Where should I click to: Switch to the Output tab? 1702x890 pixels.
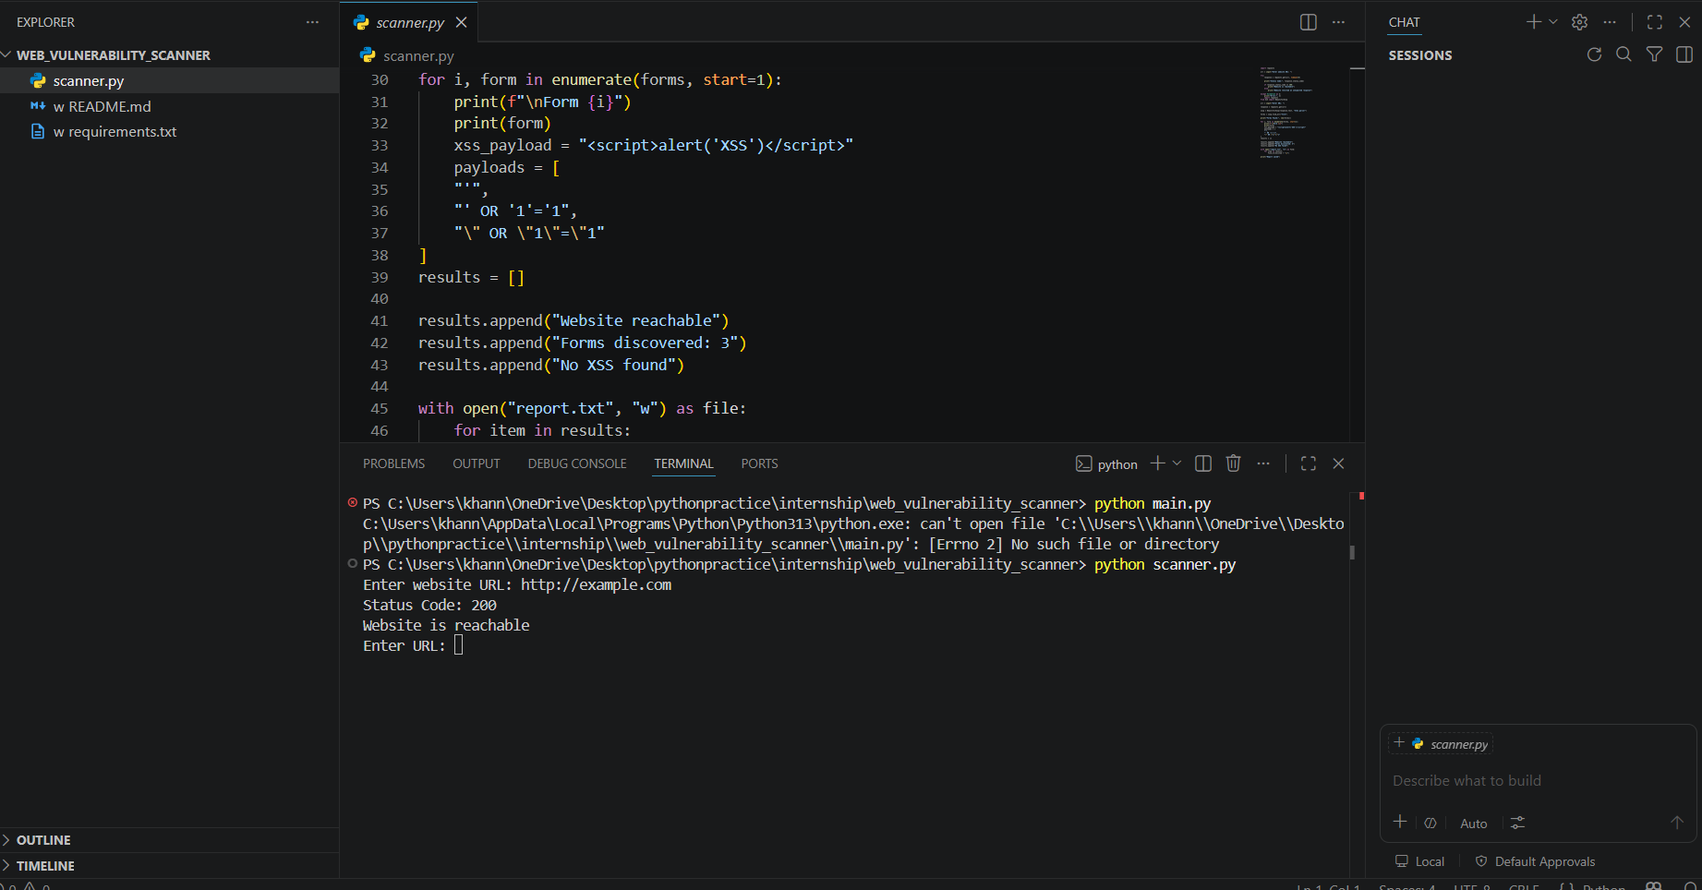pos(477,463)
